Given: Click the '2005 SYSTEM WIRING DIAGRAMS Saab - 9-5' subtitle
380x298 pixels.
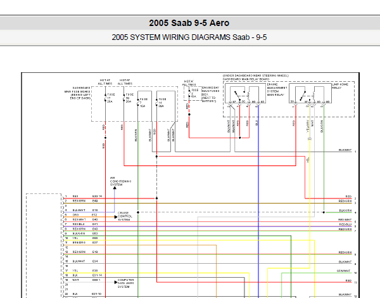Looking at the screenshot, I should pyautogui.click(x=189, y=37).
